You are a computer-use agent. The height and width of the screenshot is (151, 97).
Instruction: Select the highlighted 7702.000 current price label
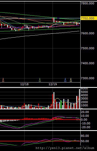89,18
